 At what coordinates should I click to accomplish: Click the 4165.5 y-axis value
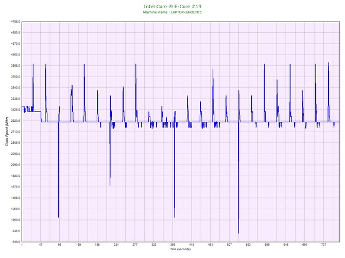15,54
